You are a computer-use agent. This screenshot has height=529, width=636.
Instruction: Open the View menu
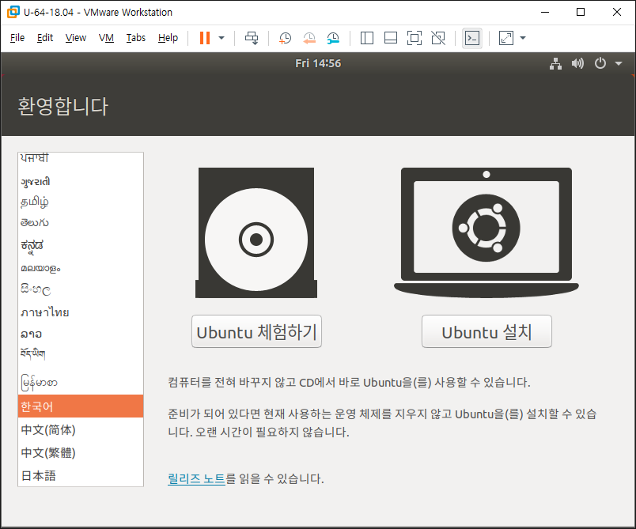click(75, 38)
